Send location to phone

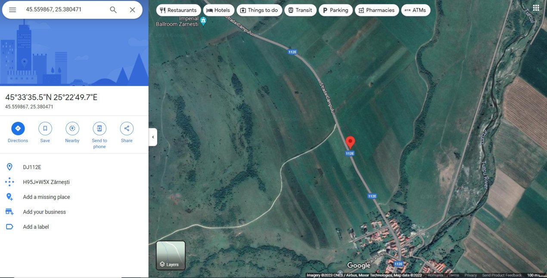[x=99, y=136]
